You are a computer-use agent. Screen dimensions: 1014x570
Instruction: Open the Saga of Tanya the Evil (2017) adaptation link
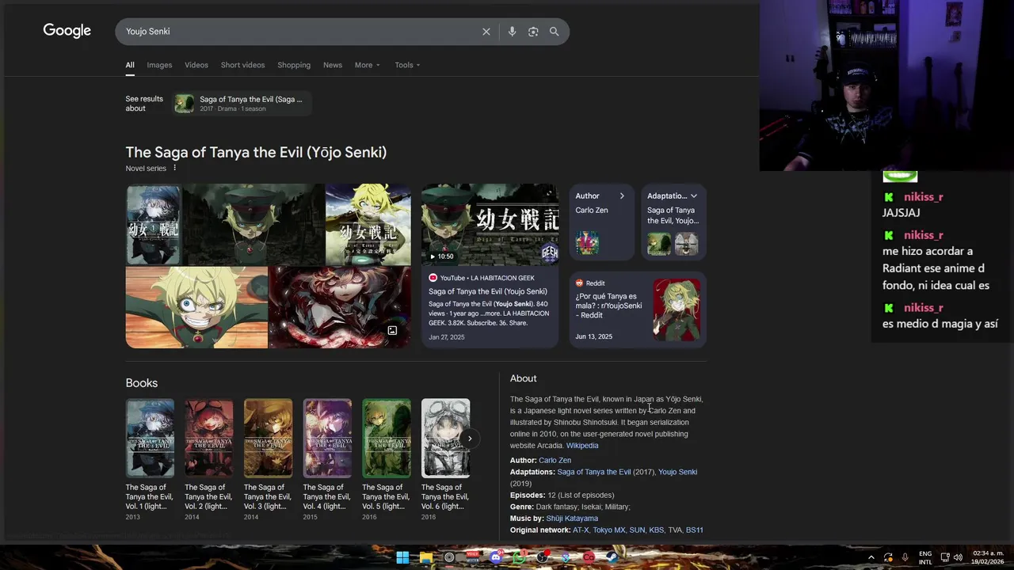594,472
